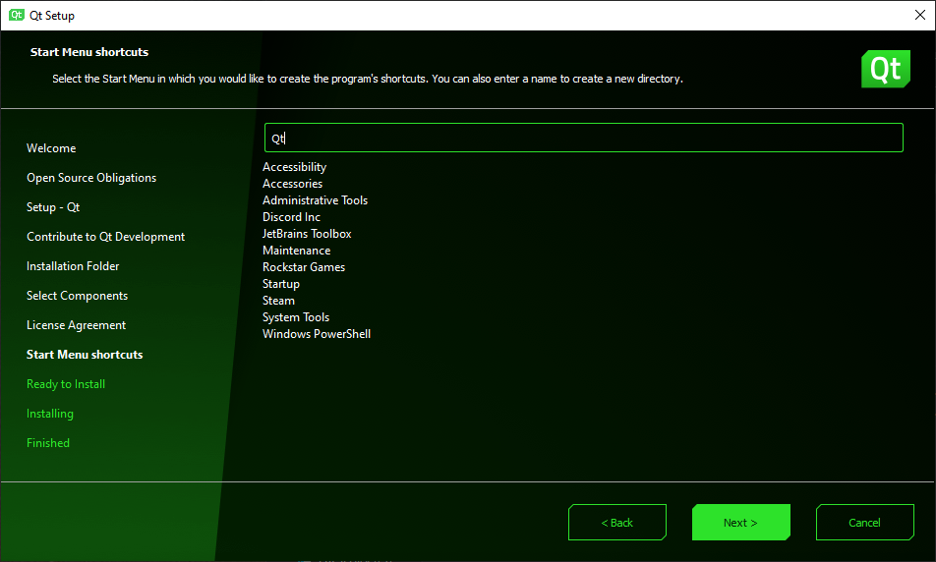Screen dimensions: 936x562
Task: Click the Ready to Install step
Action: point(66,384)
